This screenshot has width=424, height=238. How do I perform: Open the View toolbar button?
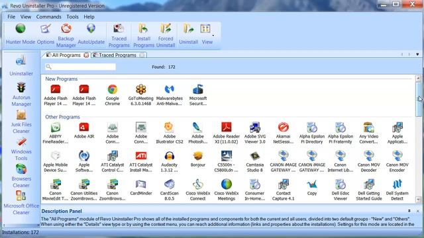(x=207, y=34)
